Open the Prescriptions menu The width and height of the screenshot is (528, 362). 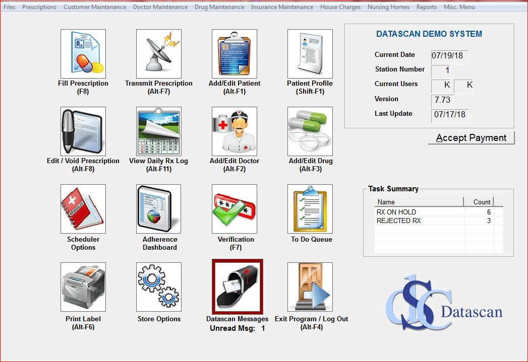pos(39,7)
